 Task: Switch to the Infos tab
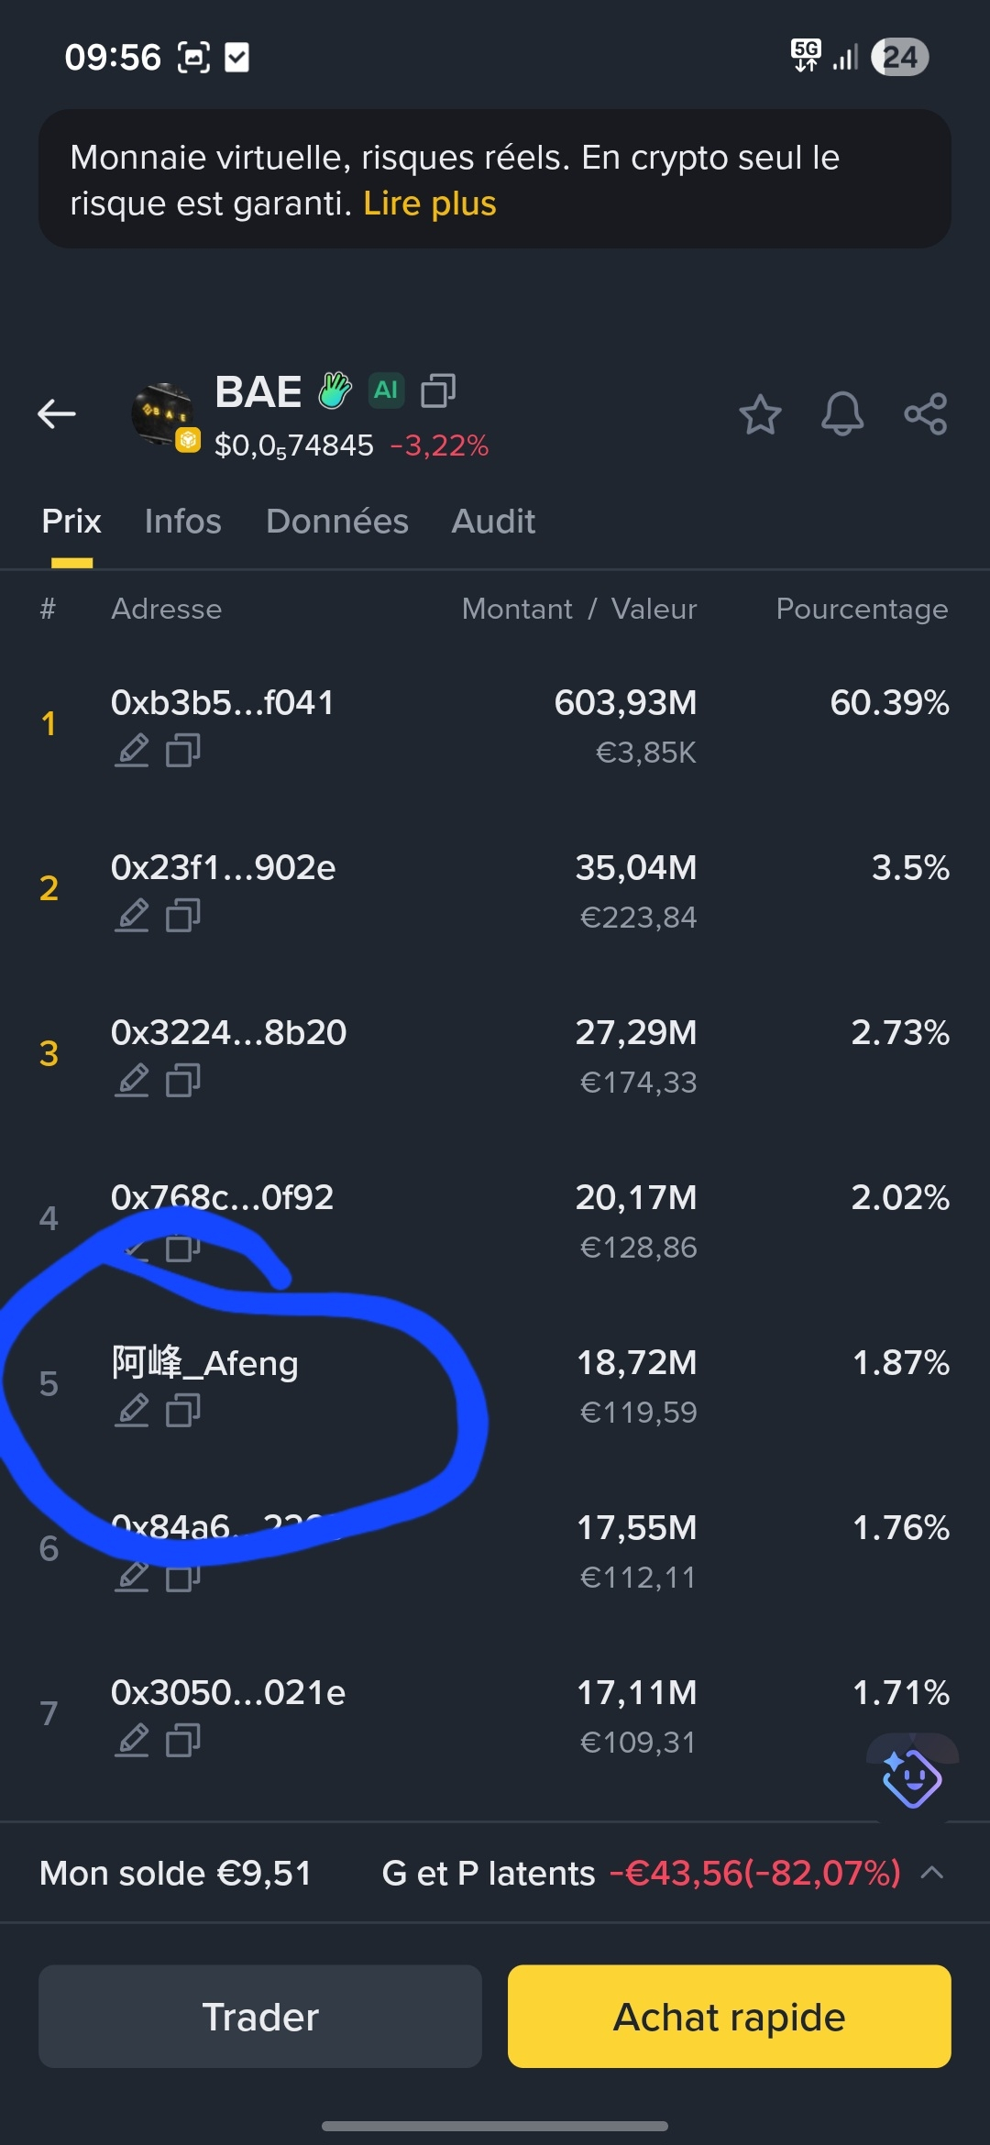[182, 522]
